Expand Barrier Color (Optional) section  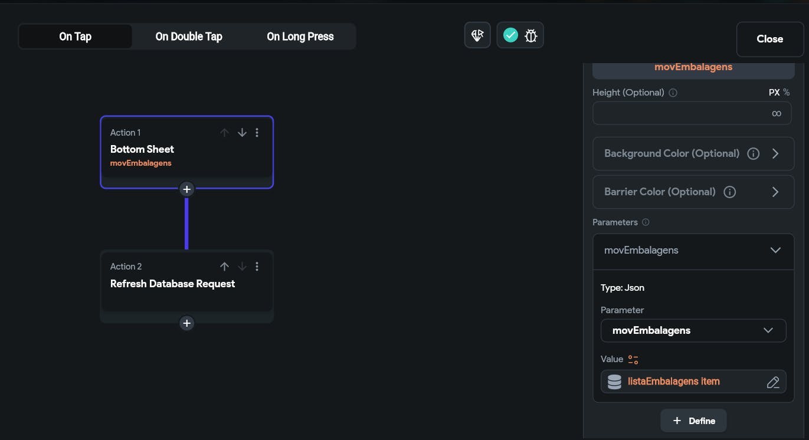click(775, 192)
